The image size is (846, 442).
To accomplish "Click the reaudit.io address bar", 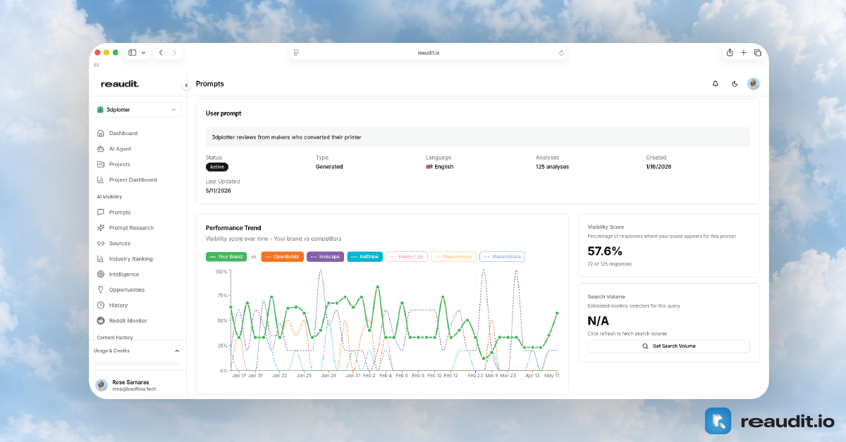I will (x=429, y=53).
